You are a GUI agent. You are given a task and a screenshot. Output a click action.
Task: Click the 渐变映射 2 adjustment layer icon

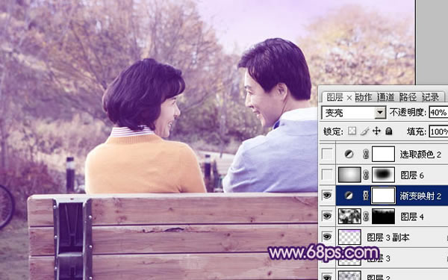349,196
